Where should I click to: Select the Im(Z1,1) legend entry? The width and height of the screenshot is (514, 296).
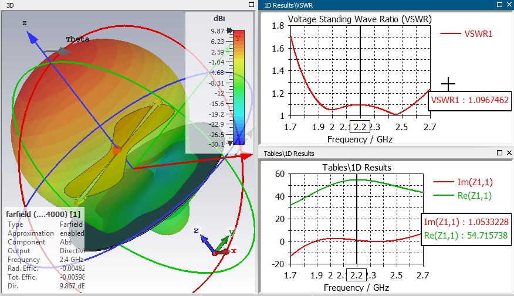coord(463,182)
